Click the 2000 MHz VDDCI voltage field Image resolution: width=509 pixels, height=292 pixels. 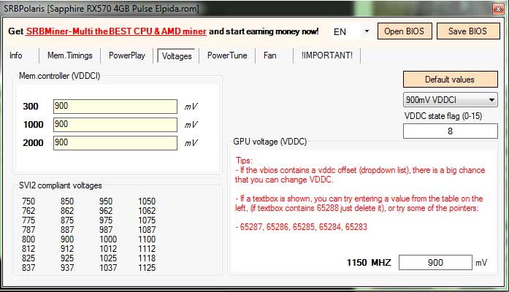[x=115, y=143]
